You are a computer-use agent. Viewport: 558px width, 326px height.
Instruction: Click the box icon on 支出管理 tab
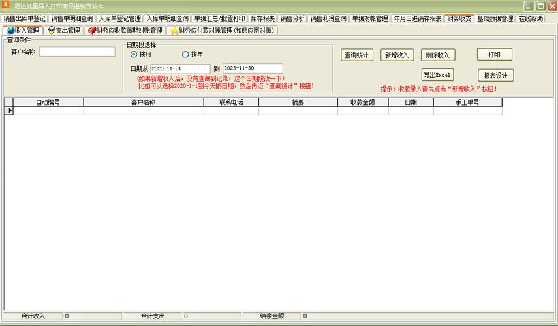[x=52, y=31]
